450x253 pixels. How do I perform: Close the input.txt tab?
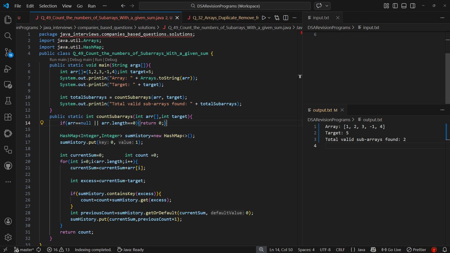[337, 18]
